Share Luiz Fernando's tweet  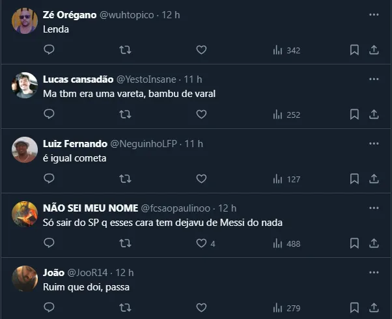[x=374, y=178]
